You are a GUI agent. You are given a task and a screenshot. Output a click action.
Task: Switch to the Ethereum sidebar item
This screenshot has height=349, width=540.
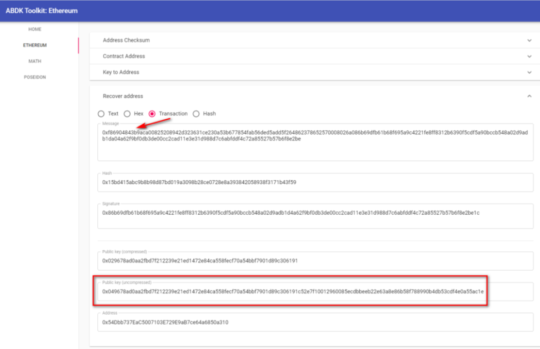[35, 45]
